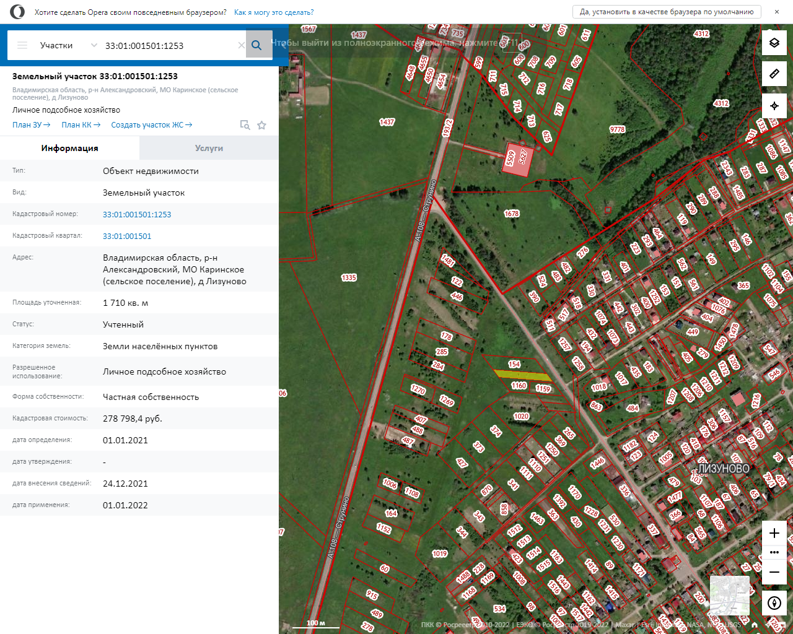Add parcel to favorites with star icon
Image resolution: width=793 pixels, height=634 pixels.
(x=261, y=125)
